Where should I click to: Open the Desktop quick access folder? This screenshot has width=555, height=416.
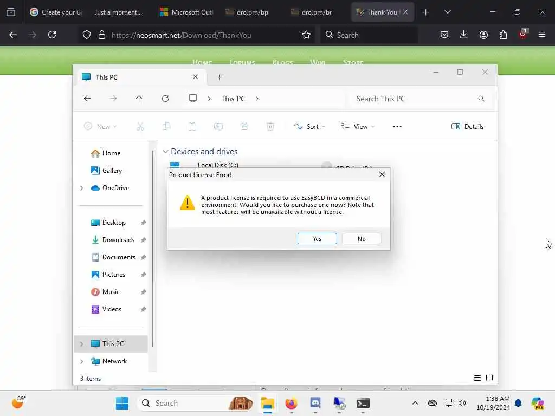point(114,223)
